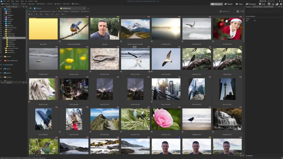Switch to Edit mode
Viewport: 283px width, 159px height.
pyautogui.click(x=262, y=4)
